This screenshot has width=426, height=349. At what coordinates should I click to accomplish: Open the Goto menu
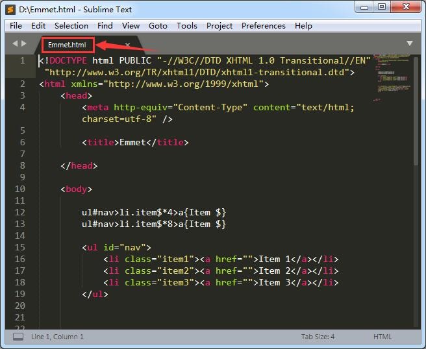(158, 26)
